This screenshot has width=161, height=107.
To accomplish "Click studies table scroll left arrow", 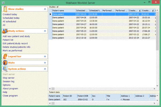I will [x=50, y=89].
